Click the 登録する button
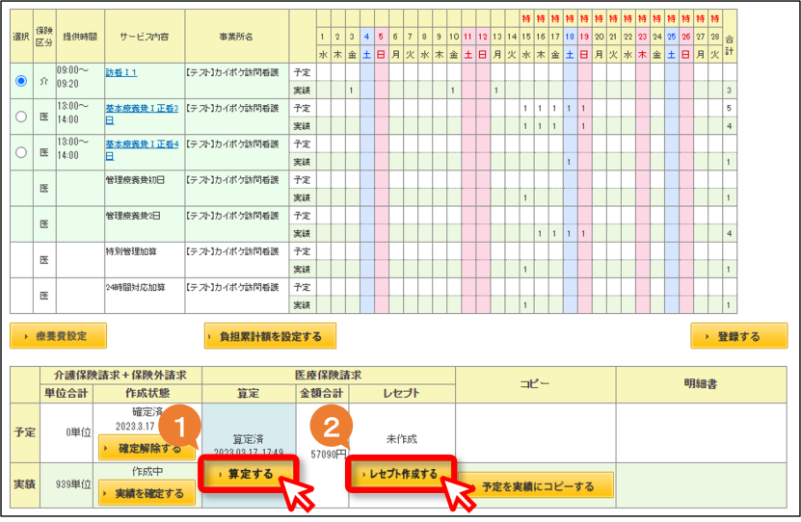 tap(738, 336)
